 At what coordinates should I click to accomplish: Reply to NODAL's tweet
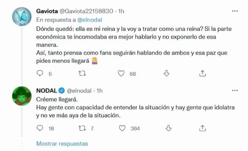click(x=40, y=128)
